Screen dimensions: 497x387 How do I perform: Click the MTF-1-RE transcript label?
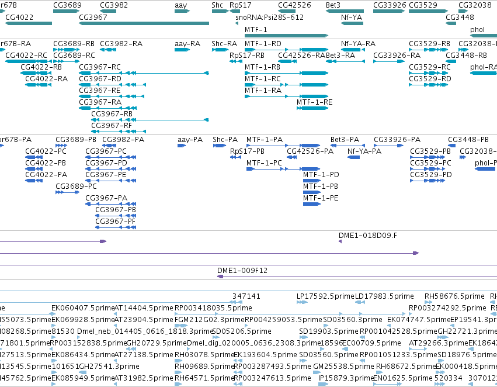point(314,102)
